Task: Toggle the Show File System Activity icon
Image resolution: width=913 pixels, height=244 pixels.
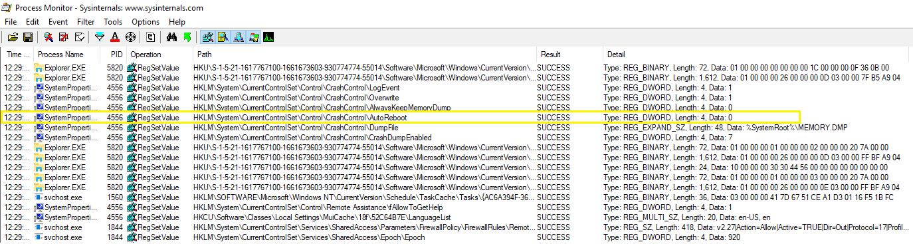Action: pyautogui.click(x=223, y=37)
